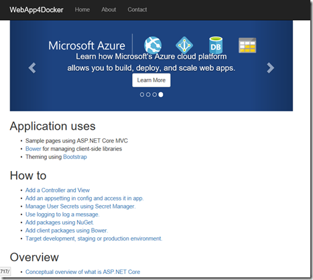Screen dimensions: 313x280
Task: Open Add packages using NuGet link
Action: tap(60, 223)
